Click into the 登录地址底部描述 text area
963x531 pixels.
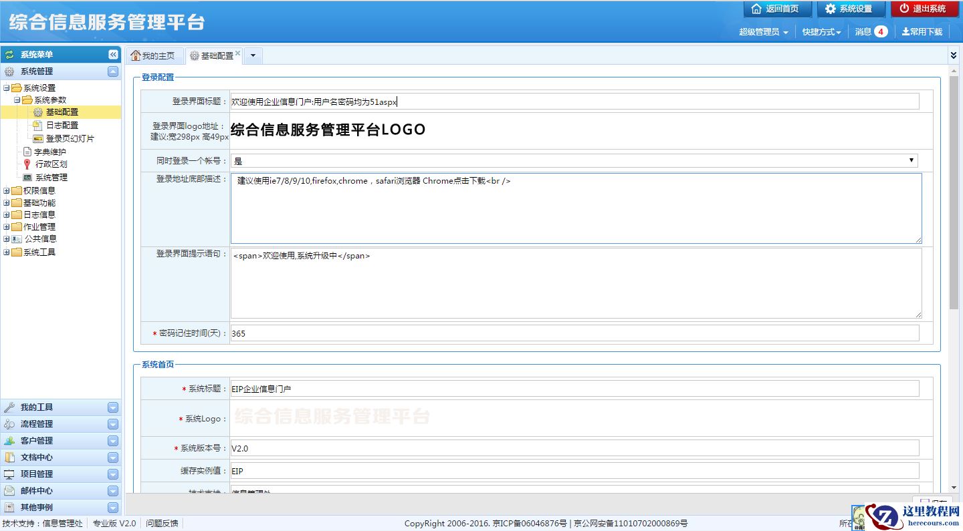(x=576, y=208)
